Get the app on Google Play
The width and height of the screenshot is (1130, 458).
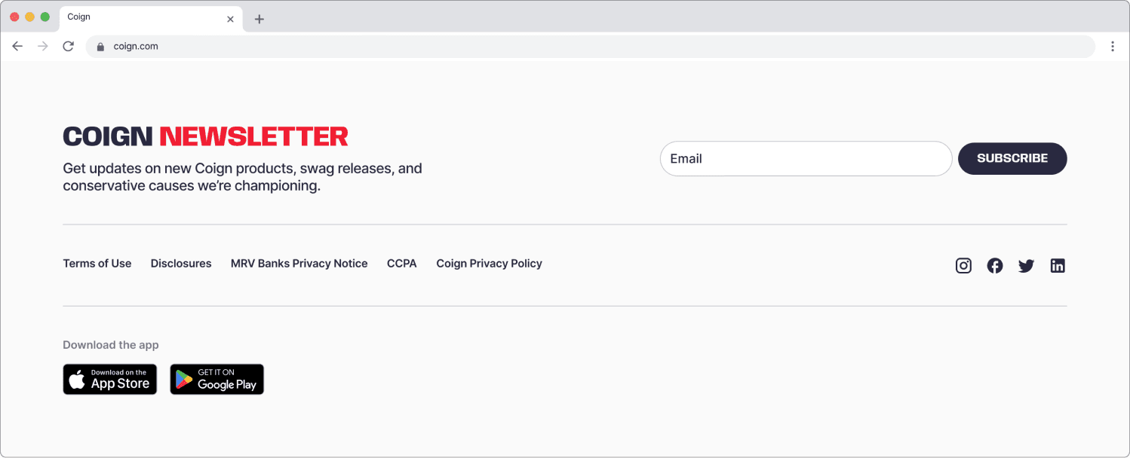tap(216, 379)
